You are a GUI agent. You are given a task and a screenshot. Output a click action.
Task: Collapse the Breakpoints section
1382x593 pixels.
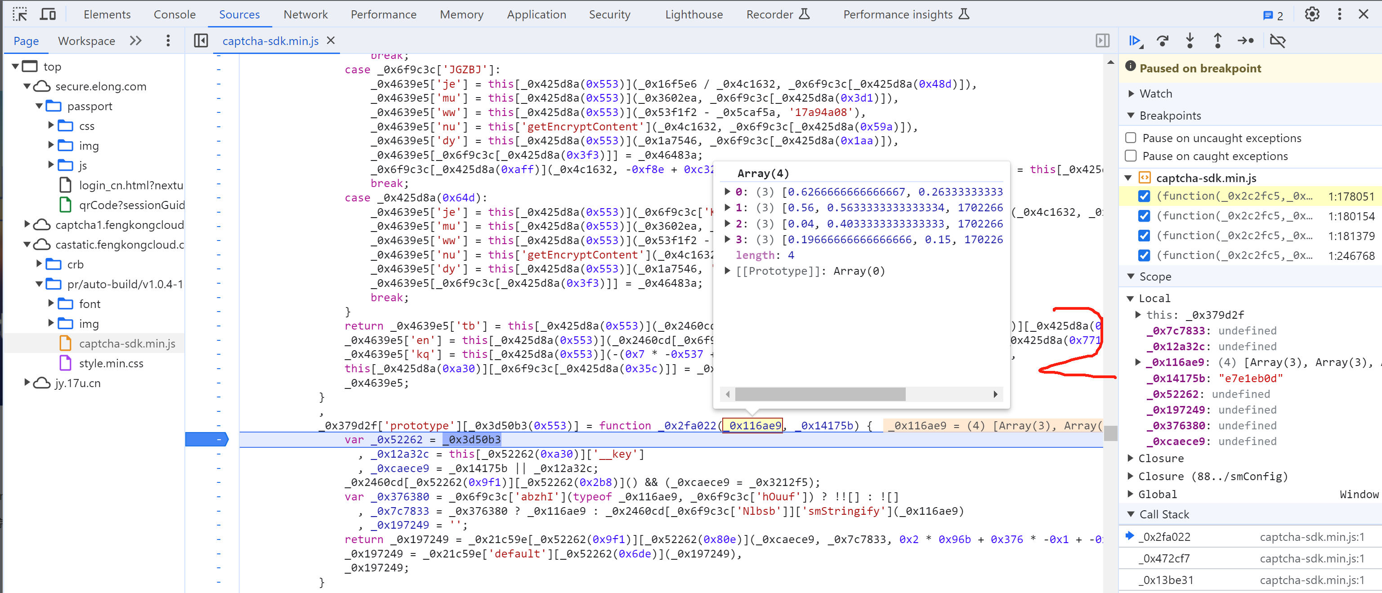(x=1131, y=115)
